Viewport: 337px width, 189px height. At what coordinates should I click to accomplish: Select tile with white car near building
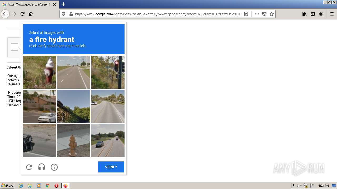click(39, 106)
